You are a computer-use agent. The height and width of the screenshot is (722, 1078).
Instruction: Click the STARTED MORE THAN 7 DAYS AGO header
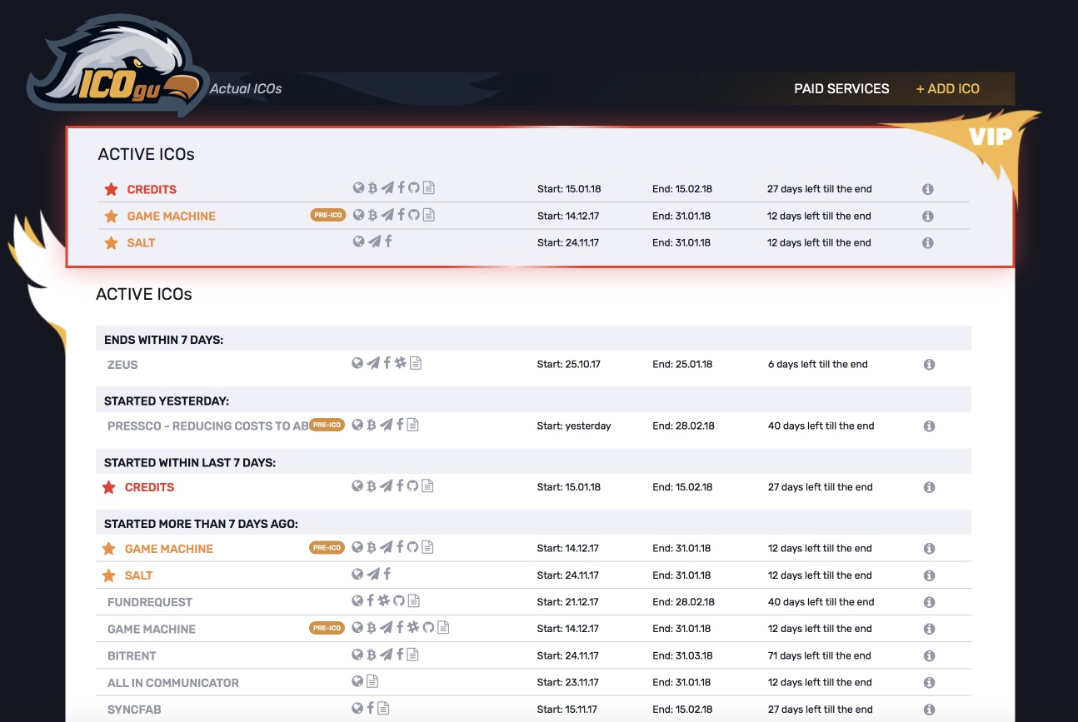(x=533, y=524)
